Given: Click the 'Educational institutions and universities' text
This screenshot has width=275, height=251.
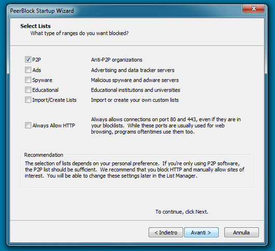Looking at the screenshot, I should pyautogui.click(x=135, y=90).
